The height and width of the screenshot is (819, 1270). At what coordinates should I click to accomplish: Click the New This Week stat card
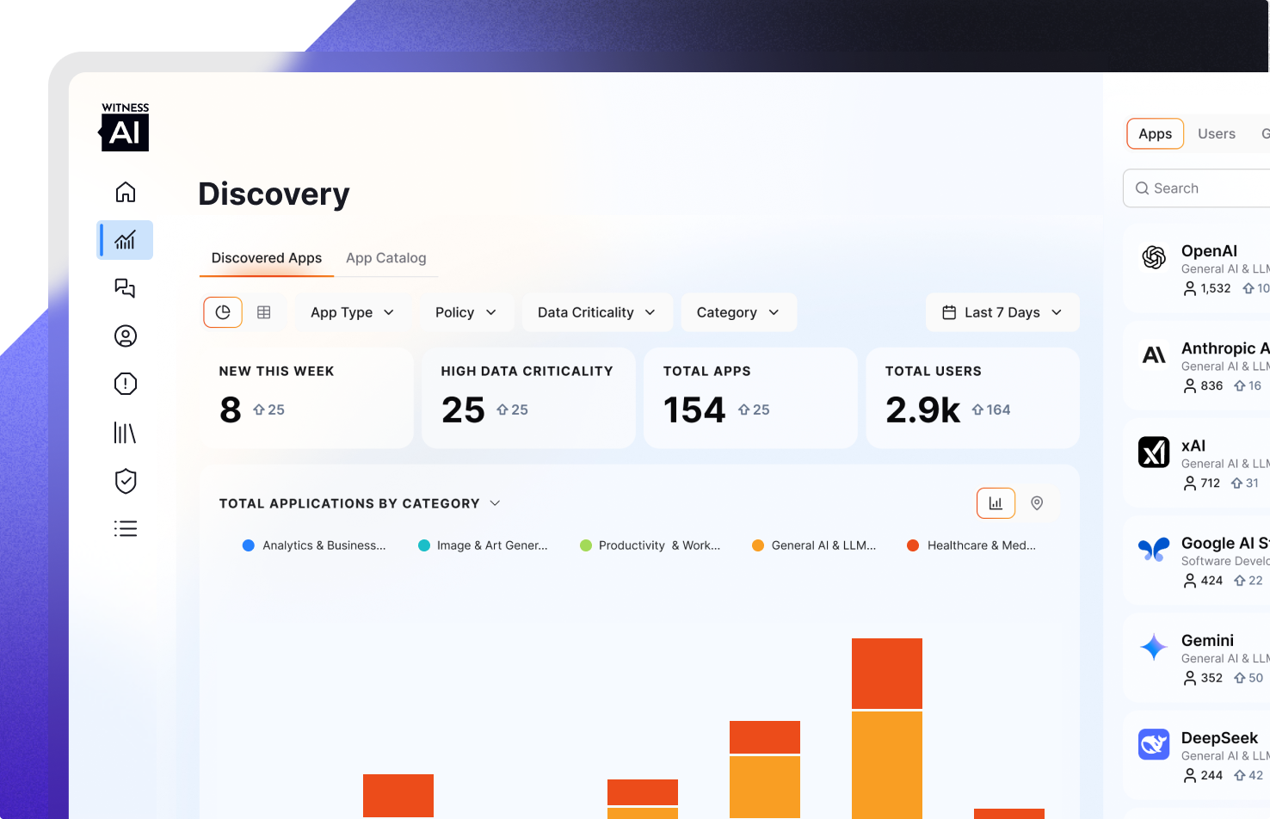tap(306, 398)
